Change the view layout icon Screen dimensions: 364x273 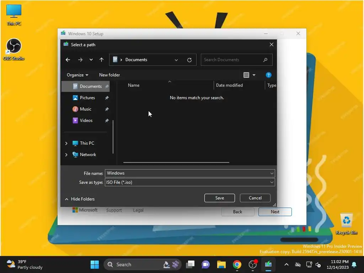click(x=246, y=75)
